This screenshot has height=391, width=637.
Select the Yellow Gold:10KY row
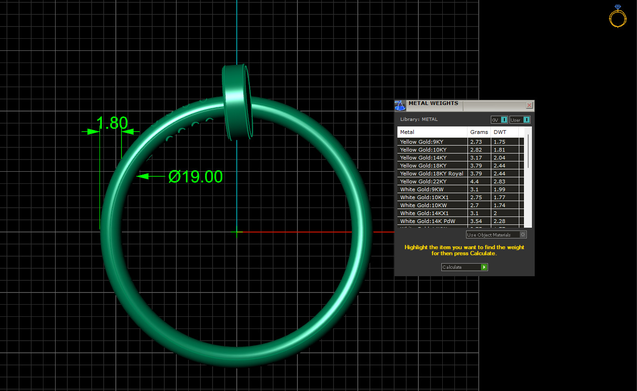(461, 150)
